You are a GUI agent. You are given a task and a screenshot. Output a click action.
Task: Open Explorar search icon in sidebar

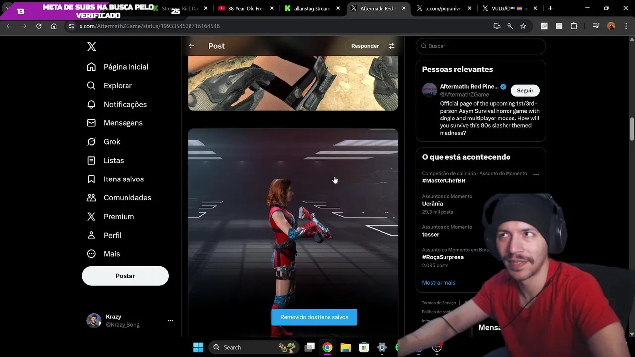pos(91,86)
